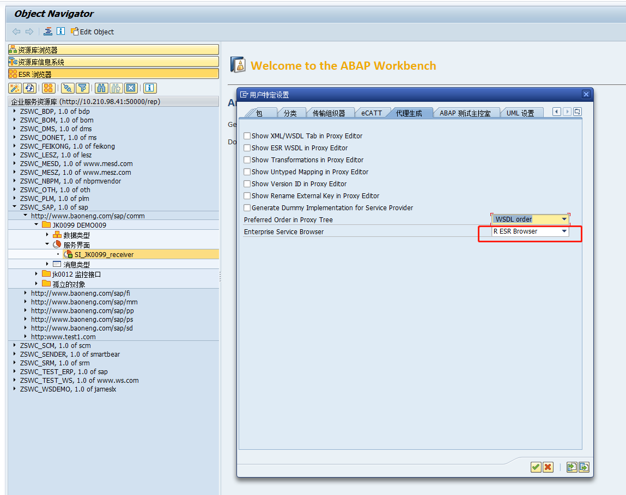Open the find objects binoculars icon
This screenshot has height=495, width=626.
(x=101, y=88)
